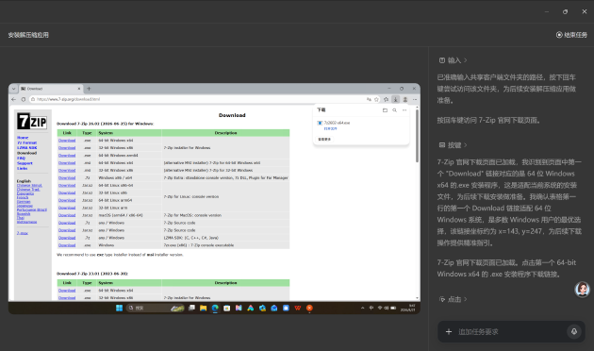This screenshot has width=594, height=351.
Task: Click search icon in 下载 panel
Action: [394, 110]
